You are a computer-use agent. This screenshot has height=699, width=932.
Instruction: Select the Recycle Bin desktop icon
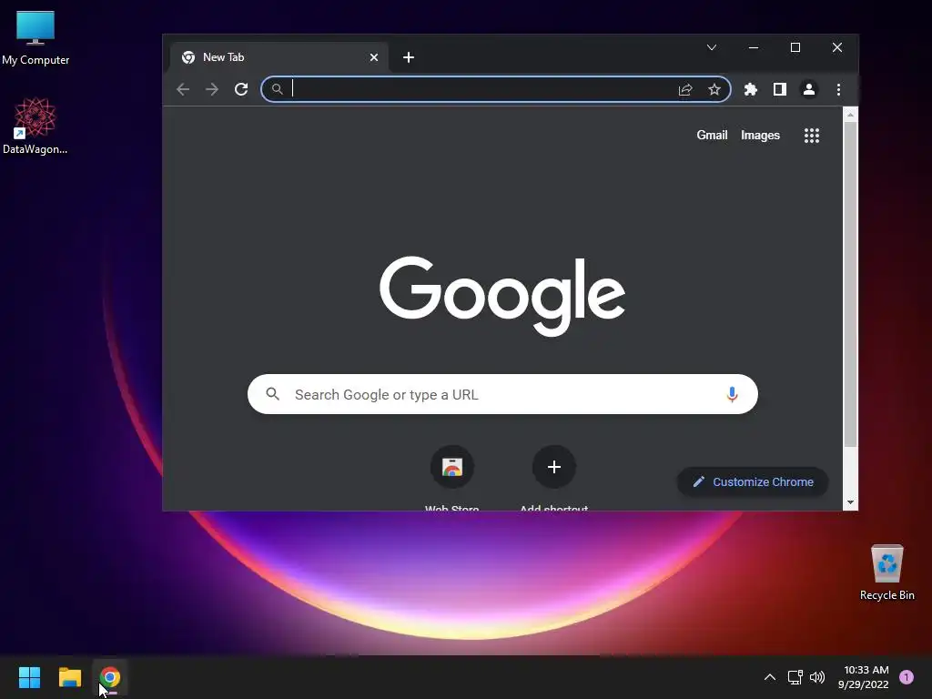(x=886, y=572)
